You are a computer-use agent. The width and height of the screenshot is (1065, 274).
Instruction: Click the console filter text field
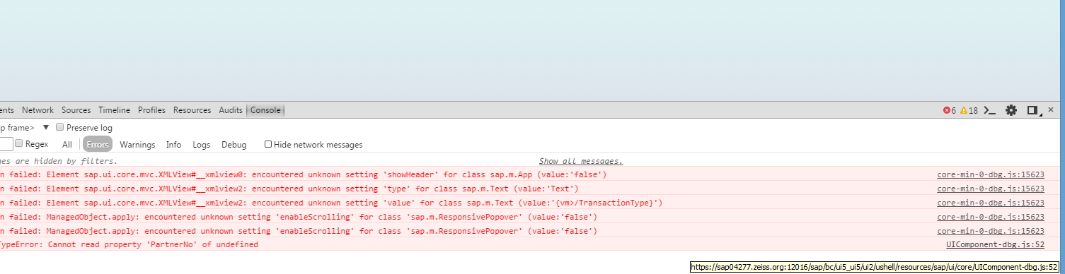coord(6,144)
